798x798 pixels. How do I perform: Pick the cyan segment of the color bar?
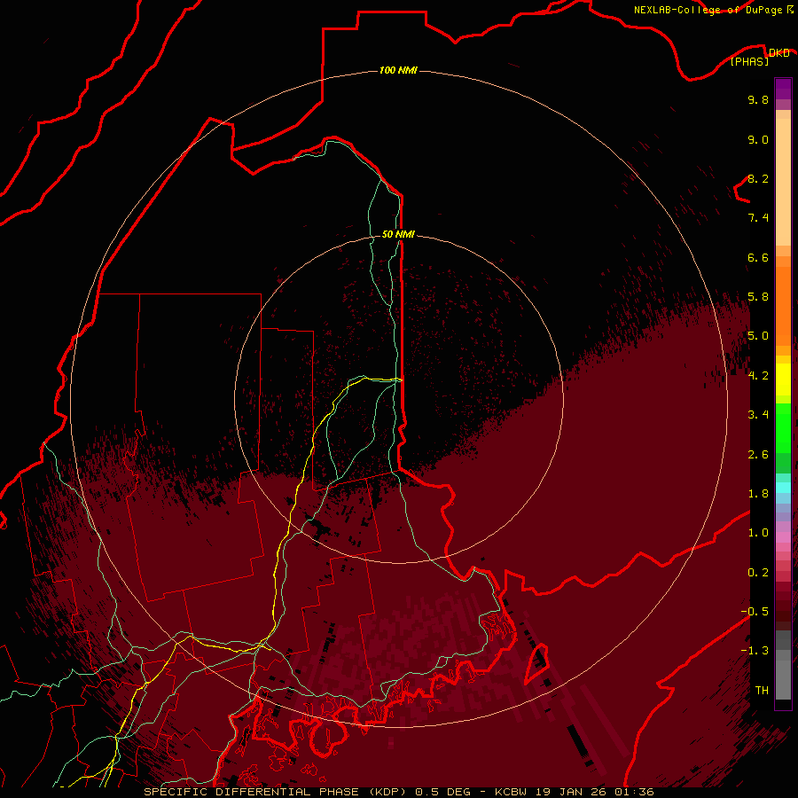[783, 488]
